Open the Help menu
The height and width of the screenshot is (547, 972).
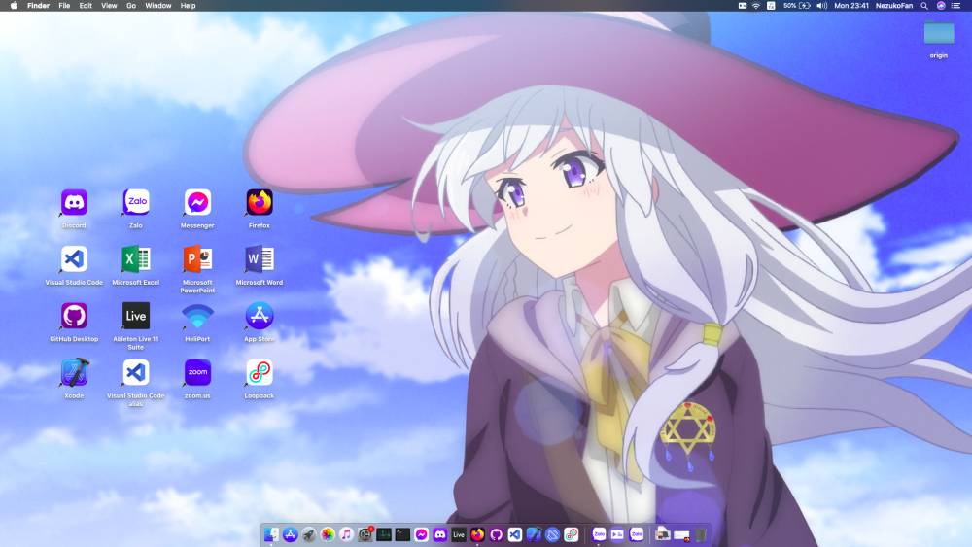click(x=188, y=6)
